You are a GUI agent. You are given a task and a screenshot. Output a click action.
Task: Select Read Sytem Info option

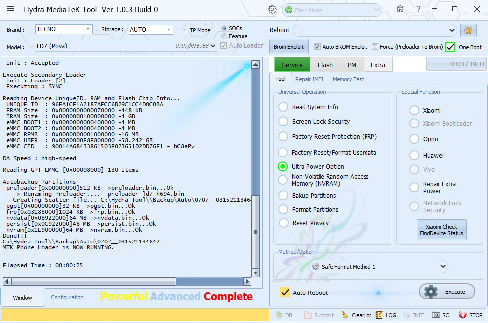point(283,107)
